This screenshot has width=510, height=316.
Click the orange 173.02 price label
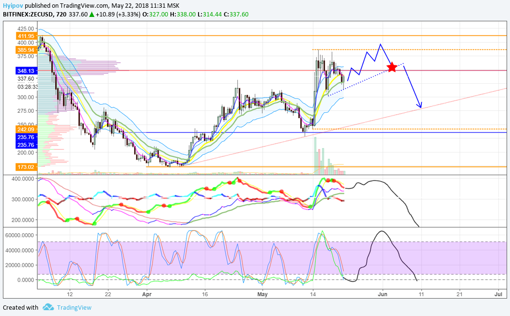[26, 167]
